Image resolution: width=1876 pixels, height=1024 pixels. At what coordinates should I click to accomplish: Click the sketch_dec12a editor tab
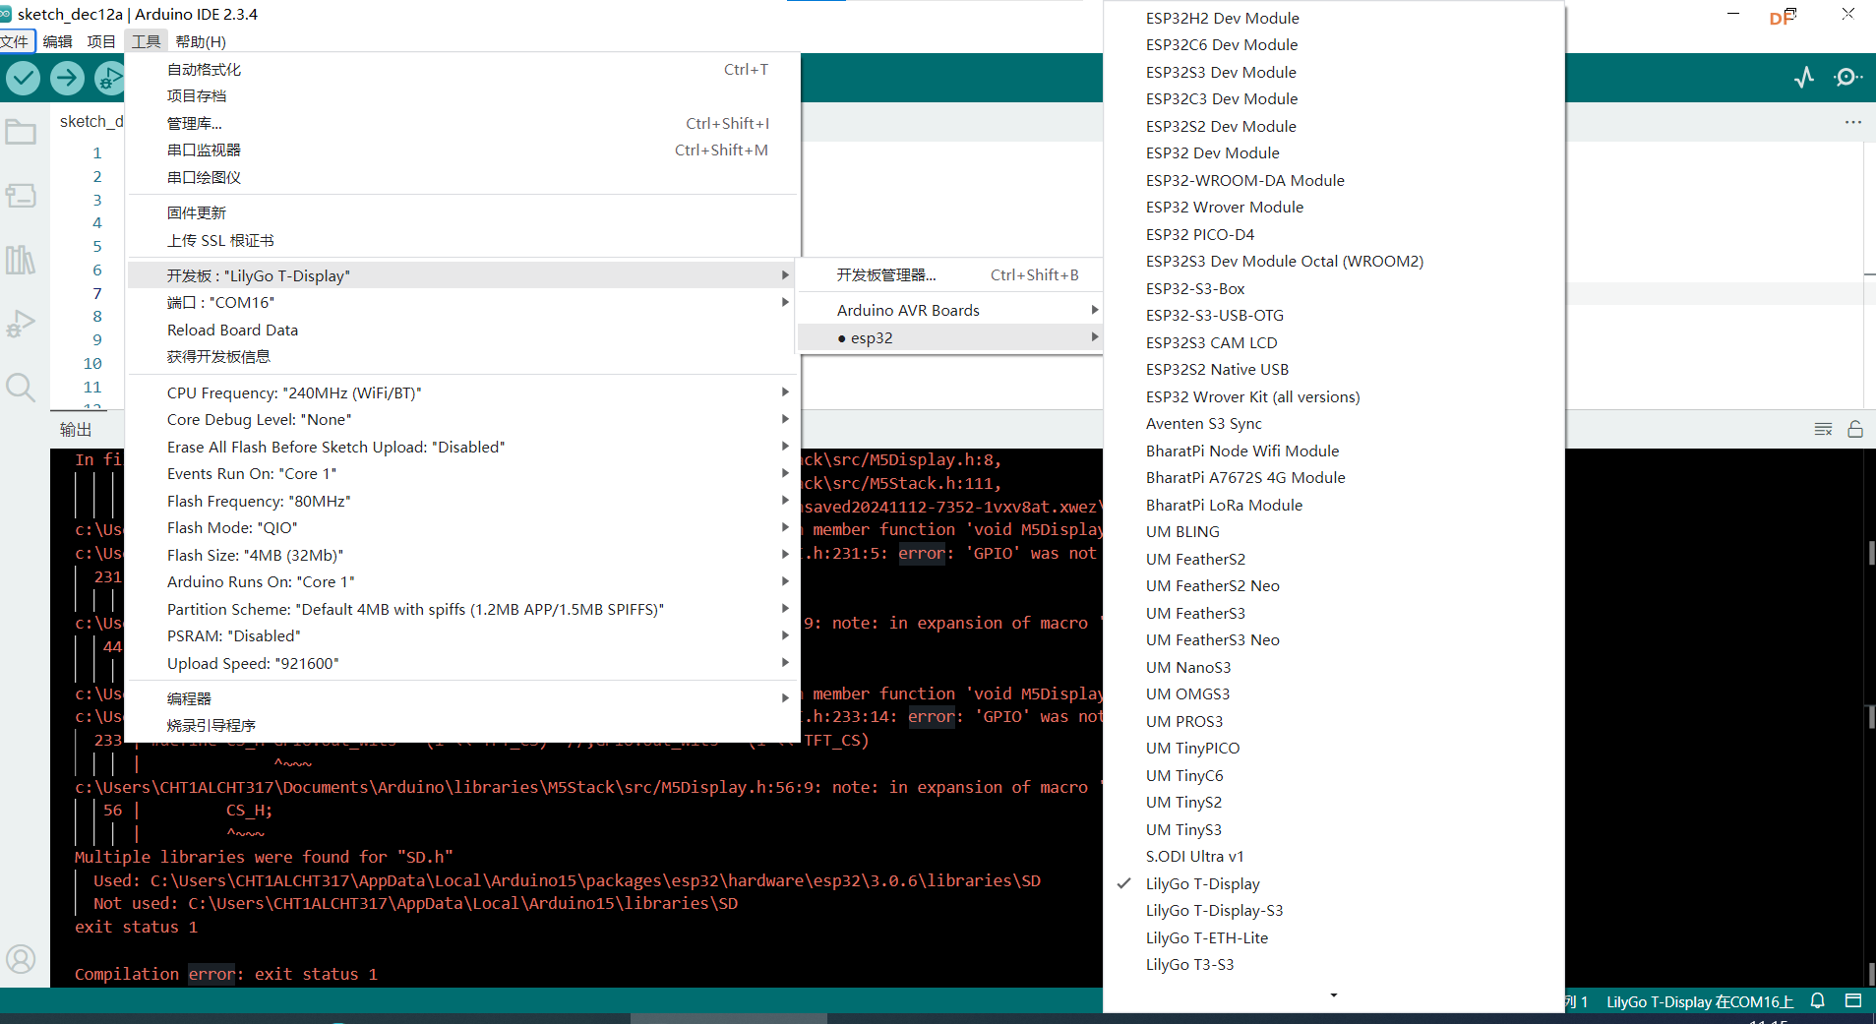[91, 121]
